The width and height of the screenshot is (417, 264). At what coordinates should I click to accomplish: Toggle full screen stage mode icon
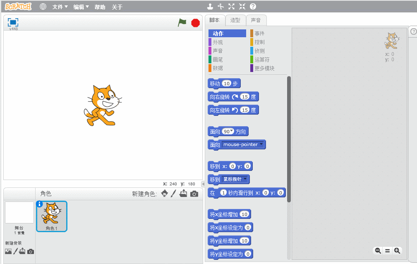[x=13, y=22]
